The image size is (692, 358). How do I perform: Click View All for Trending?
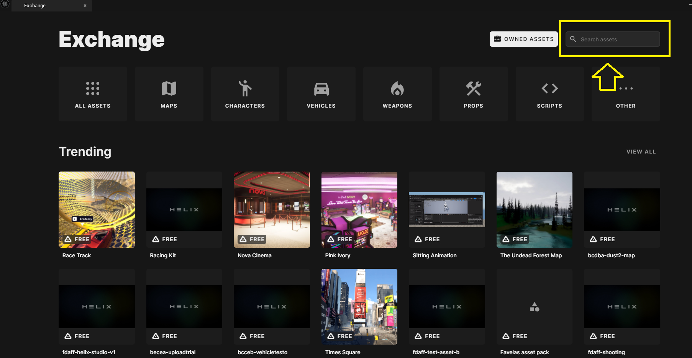641,152
